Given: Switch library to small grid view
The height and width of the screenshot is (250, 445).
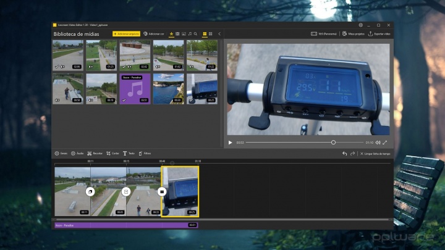Looking at the screenshot, I should click(x=211, y=33).
